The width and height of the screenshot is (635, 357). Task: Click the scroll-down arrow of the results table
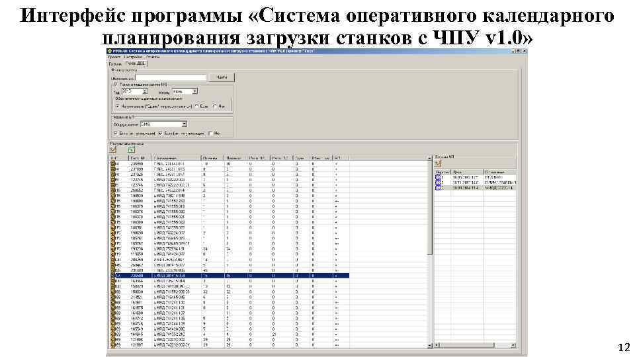[430, 345]
